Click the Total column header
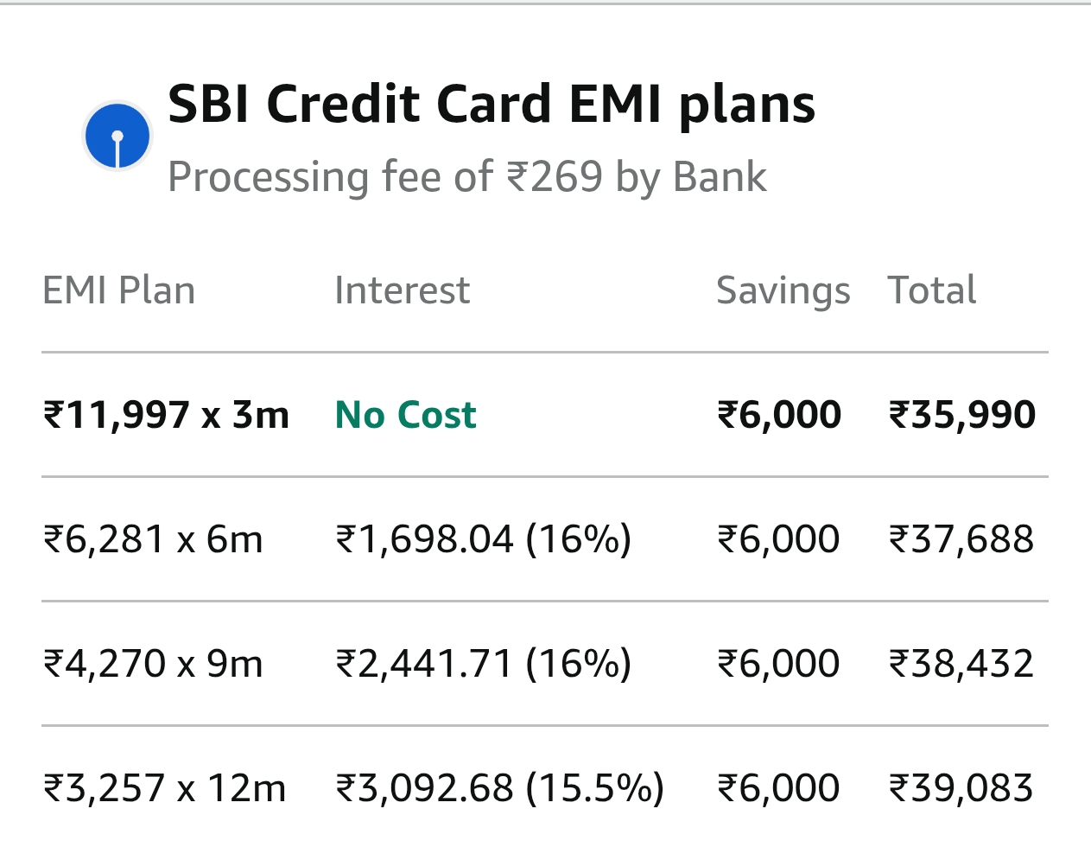The width and height of the screenshot is (1091, 847). point(931,290)
